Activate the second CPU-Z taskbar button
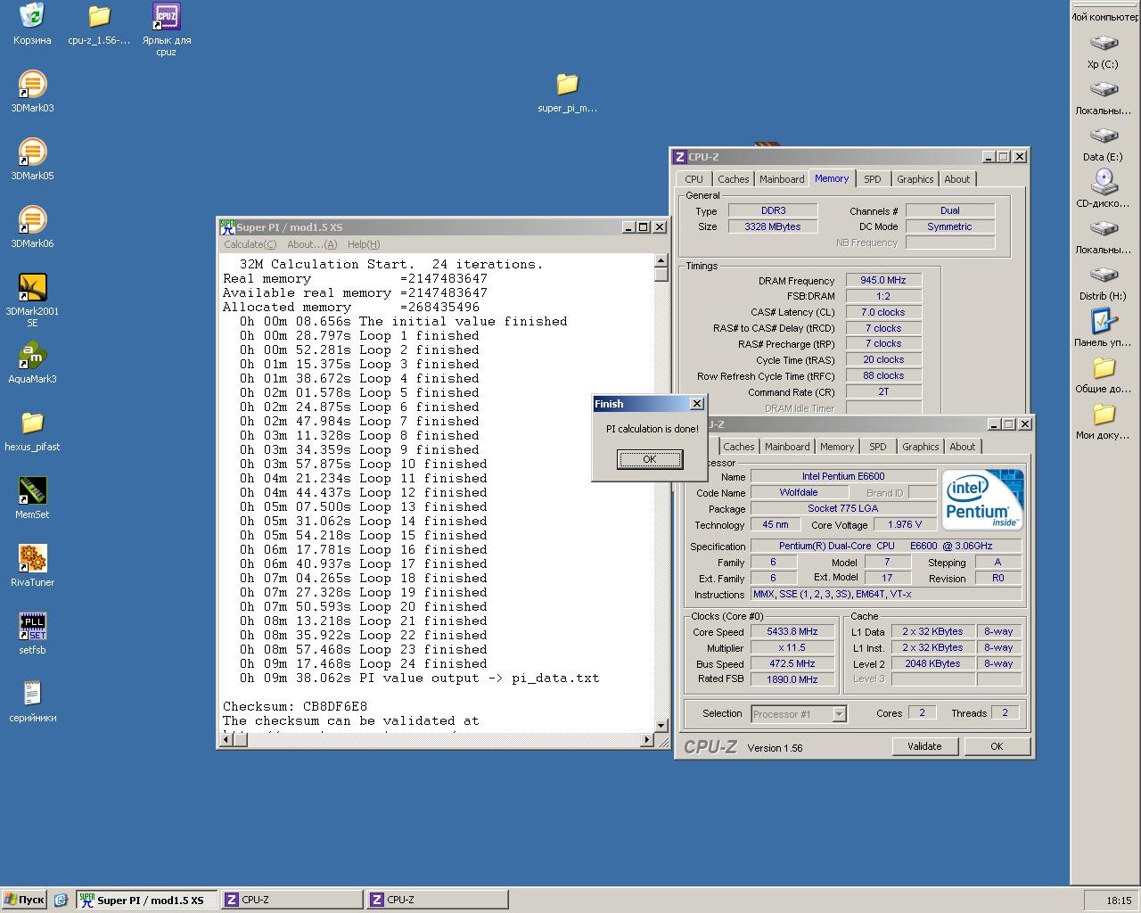 coord(437,900)
